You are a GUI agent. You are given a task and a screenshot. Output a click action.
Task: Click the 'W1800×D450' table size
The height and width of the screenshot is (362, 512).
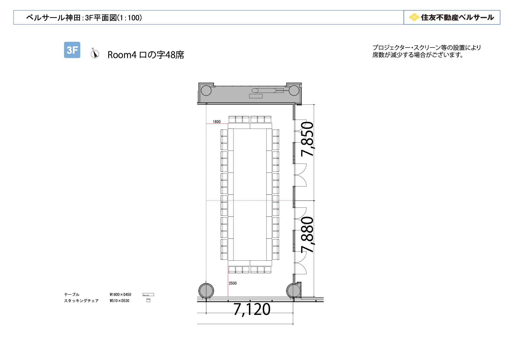pos(120,294)
